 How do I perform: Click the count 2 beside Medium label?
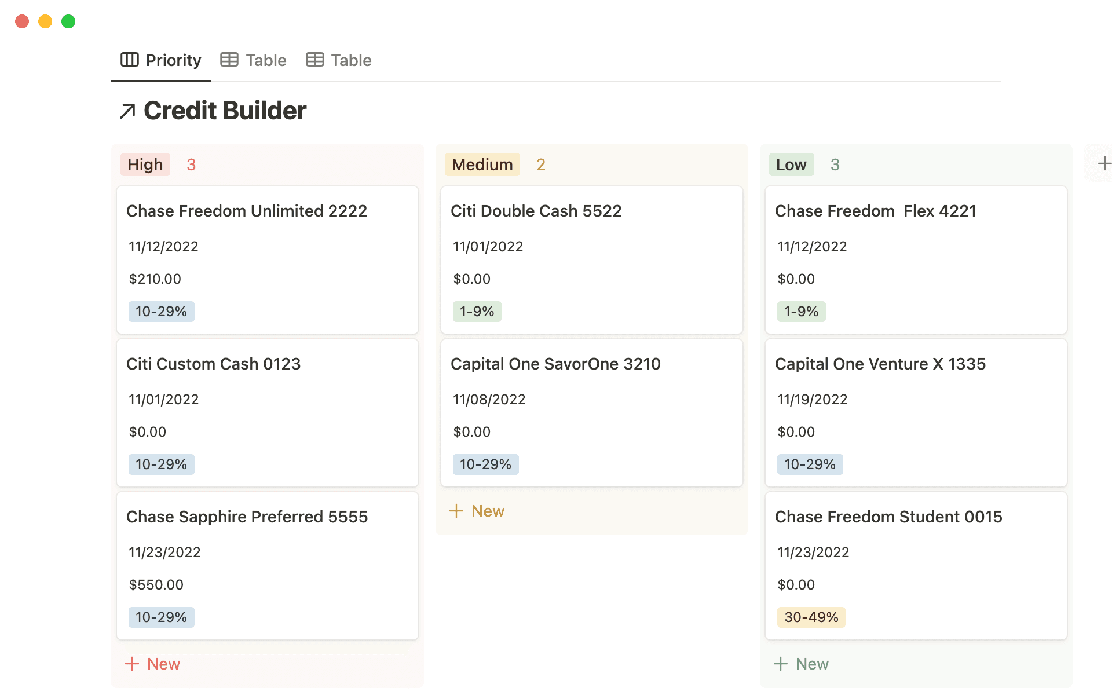click(541, 164)
